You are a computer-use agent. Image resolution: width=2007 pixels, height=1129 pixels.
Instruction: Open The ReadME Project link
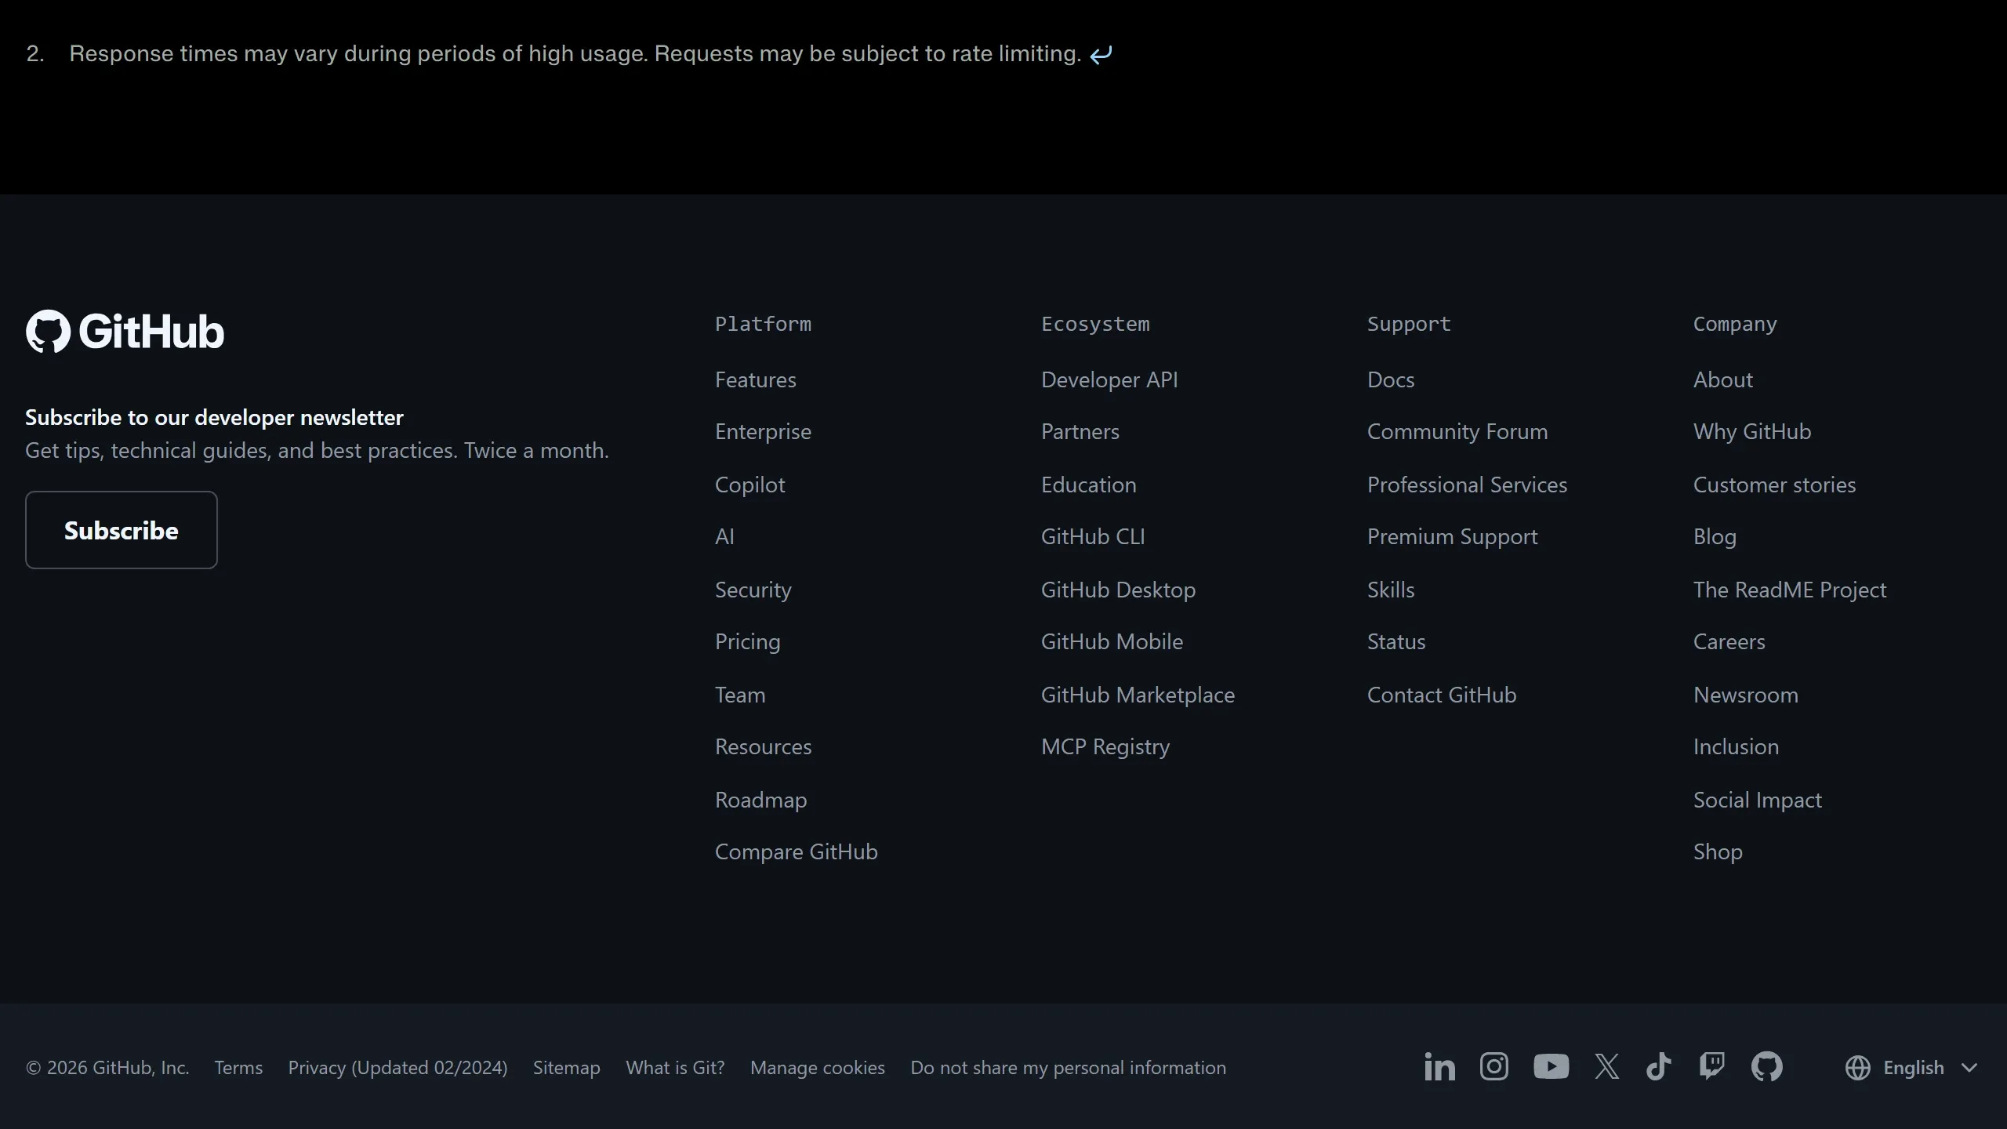(1789, 590)
